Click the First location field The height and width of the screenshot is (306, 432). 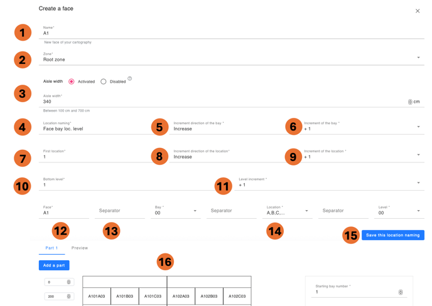point(94,157)
